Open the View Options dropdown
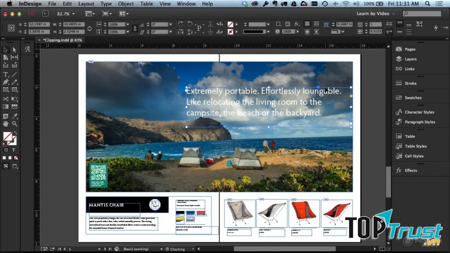Viewport: 450px width, 253px height. point(90,13)
